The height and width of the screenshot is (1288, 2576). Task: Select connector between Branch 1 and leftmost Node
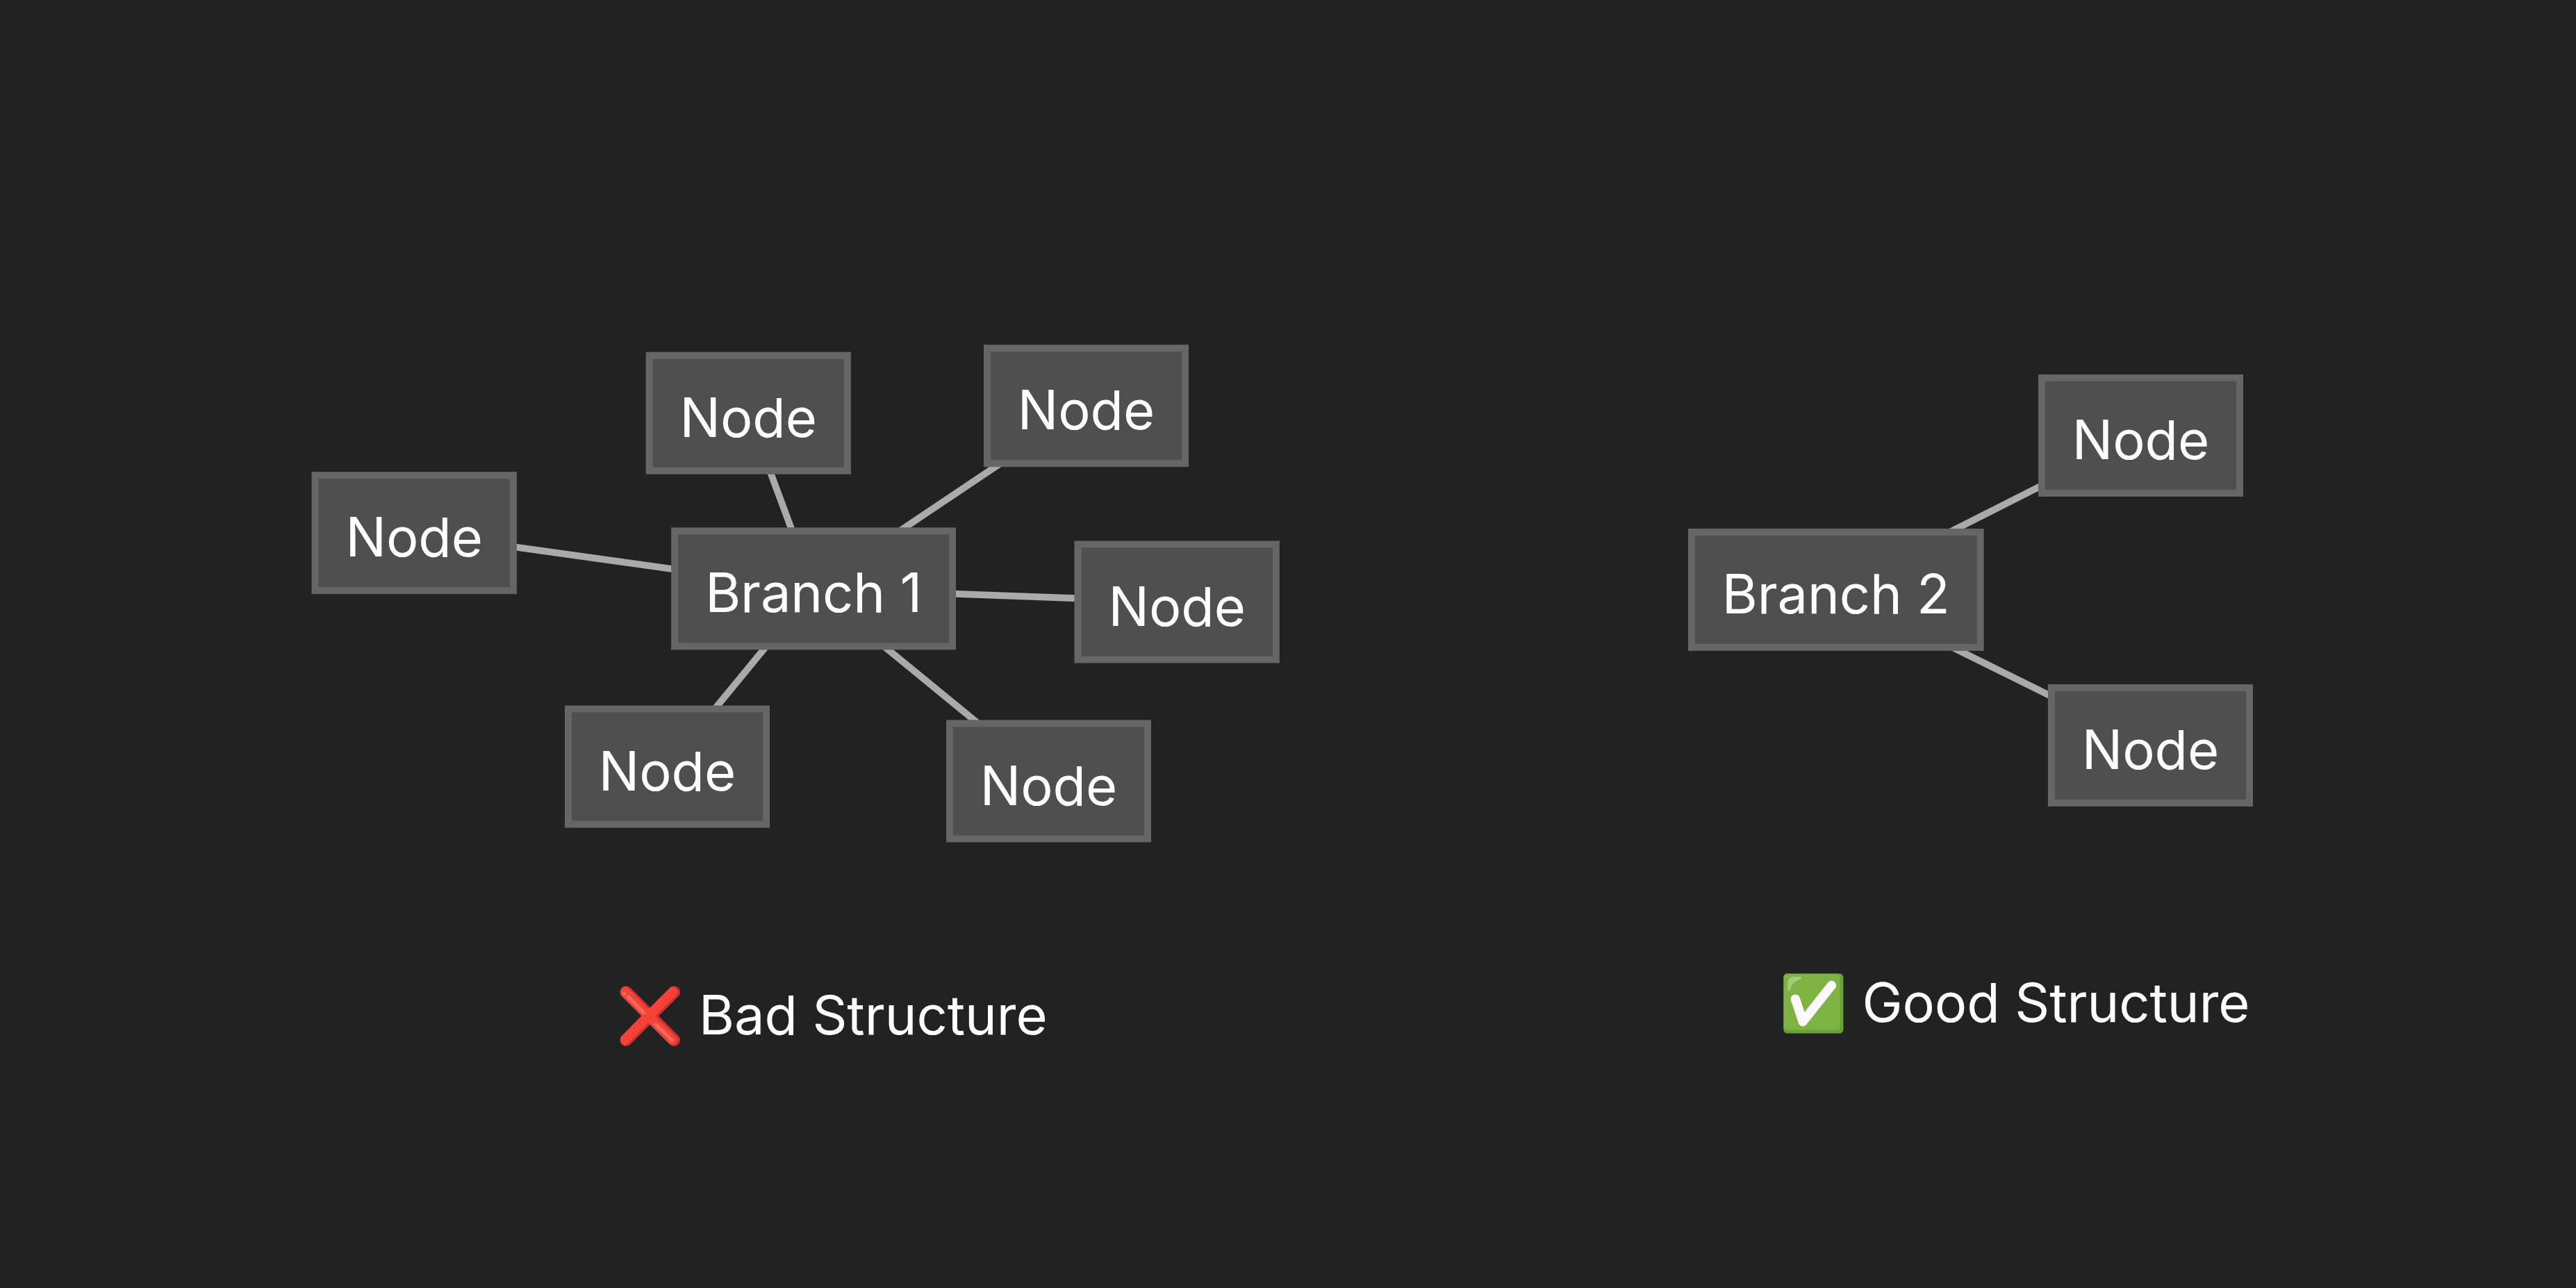593,558
